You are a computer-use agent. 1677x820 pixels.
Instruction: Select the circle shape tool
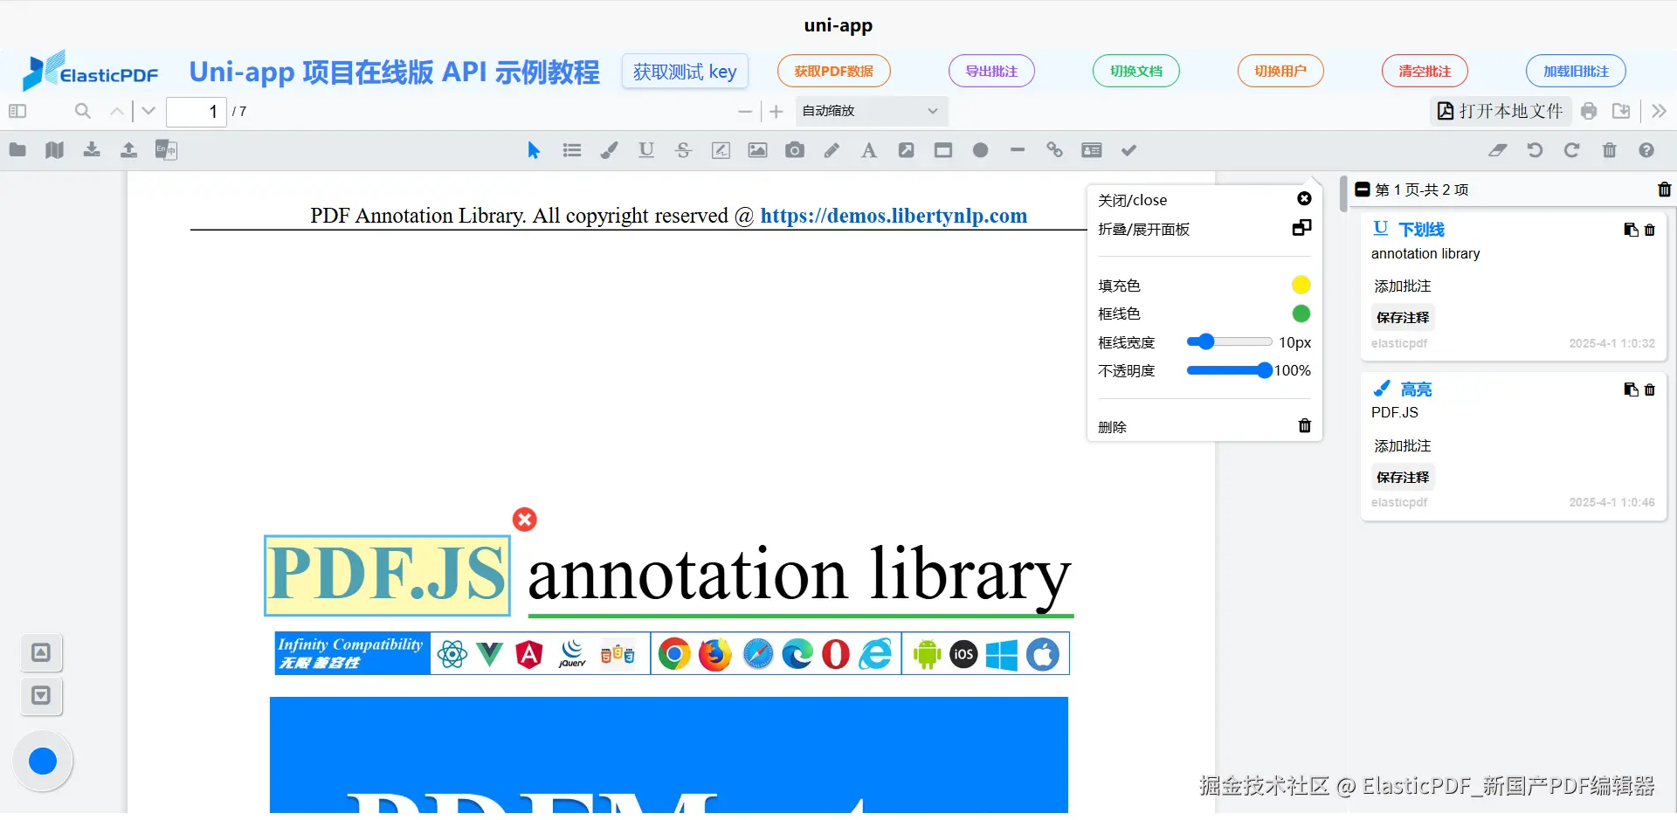pos(980,150)
